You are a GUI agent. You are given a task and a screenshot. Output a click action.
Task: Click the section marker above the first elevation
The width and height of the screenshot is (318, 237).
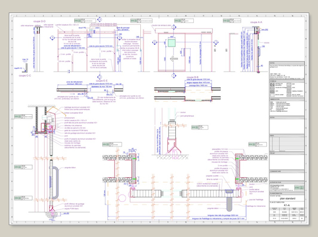click(100, 19)
